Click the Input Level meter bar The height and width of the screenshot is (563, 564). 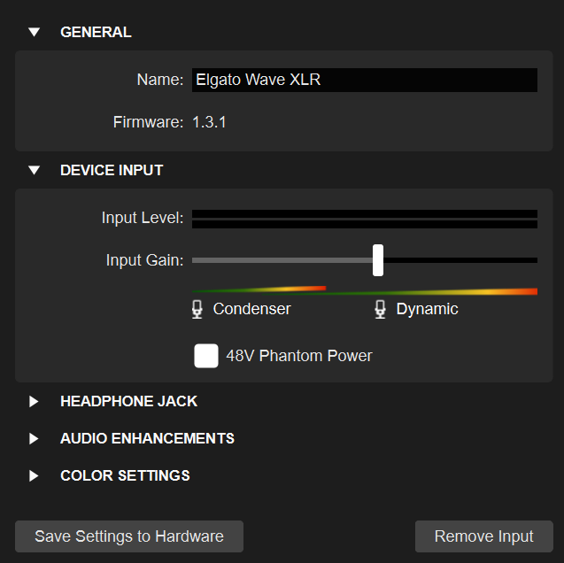point(365,220)
